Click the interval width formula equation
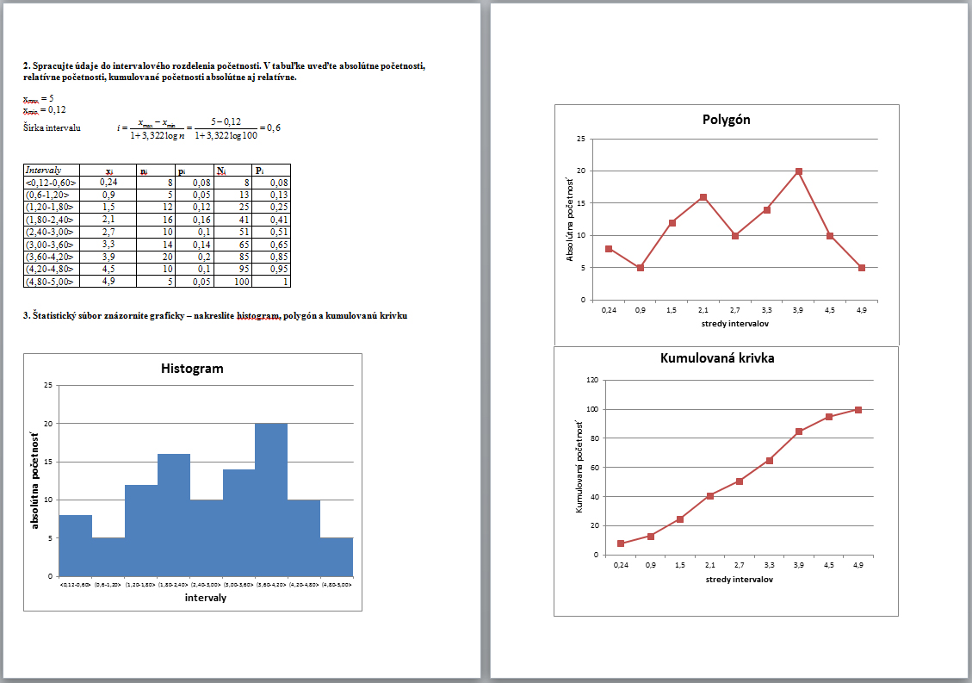 tap(199, 128)
